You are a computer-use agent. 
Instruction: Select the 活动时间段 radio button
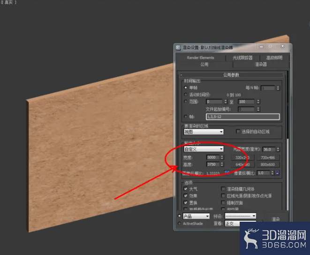coord(185,95)
